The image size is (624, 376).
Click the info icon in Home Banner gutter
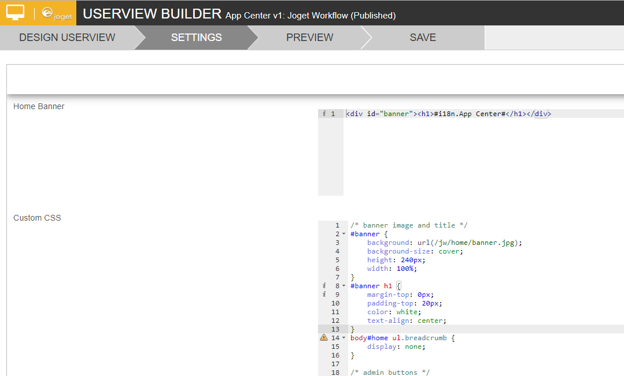coord(324,114)
